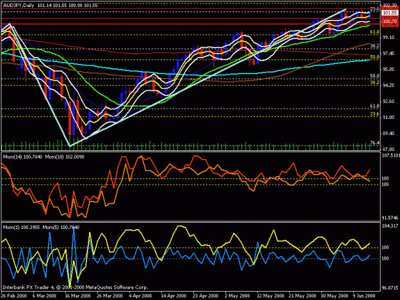Click the 23 Apr 2008 date label
The image size is (400, 300).
tap(205, 296)
